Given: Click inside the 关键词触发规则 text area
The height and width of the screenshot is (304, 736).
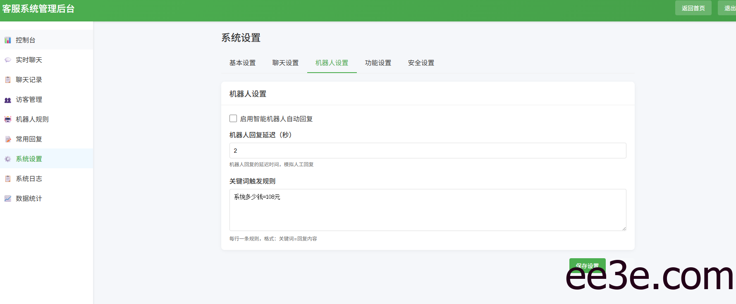Looking at the screenshot, I should 428,212.
